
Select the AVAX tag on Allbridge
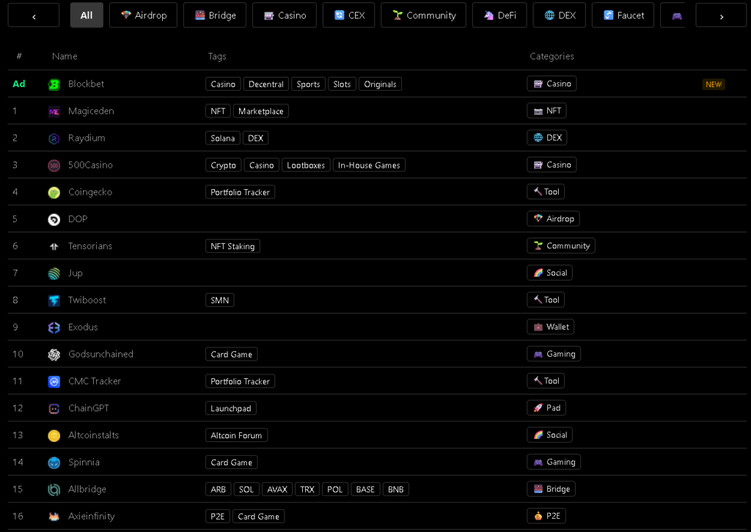tap(277, 489)
